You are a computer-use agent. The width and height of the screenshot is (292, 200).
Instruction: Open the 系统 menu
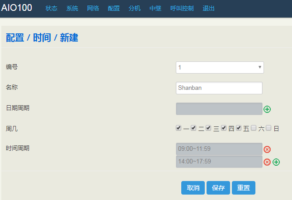pyautogui.click(x=72, y=8)
